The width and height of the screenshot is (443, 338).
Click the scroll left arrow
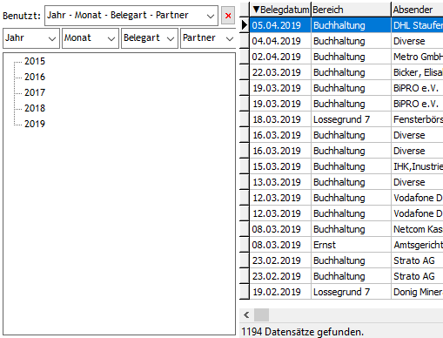tap(246, 315)
